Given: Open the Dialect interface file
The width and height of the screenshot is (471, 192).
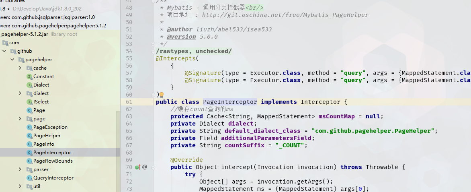Looking at the screenshot, I should [41, 85].
